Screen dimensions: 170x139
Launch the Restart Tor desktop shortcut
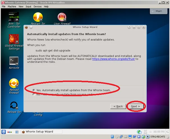point(38,17)
